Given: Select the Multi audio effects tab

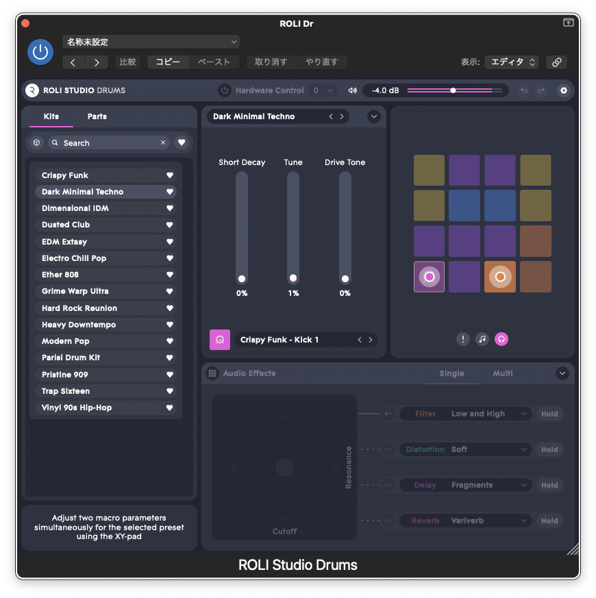Looking at the screenshot, I should (x=503, y=373).
